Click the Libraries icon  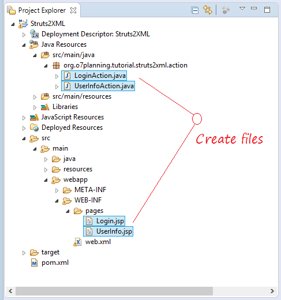[x=45, y=107]
